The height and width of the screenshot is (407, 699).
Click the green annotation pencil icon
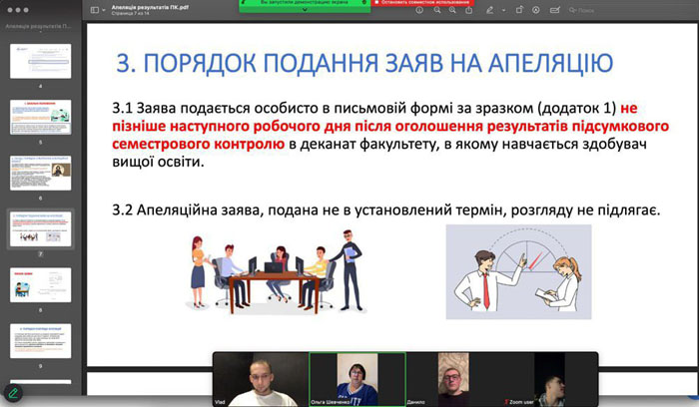[13, 393]
